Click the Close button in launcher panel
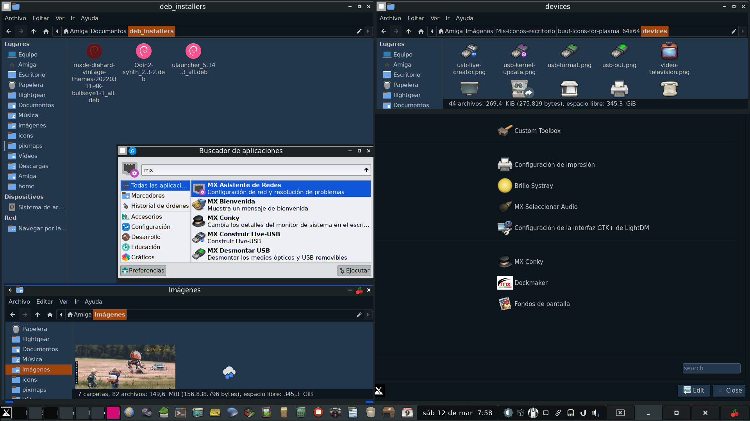The image size is (750, 421). 729,390
